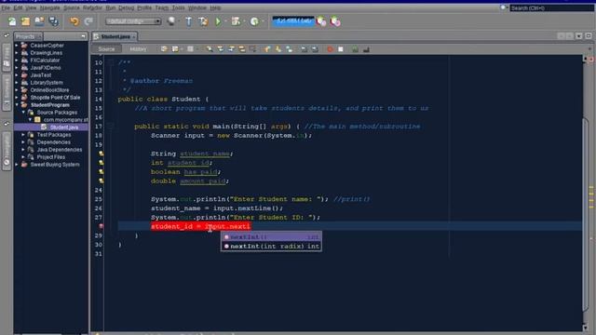Image resolution: width=596 pixels, height=335 pixels.
Task: Collapse the Source Packages node
Action: [x=23, y=113]
